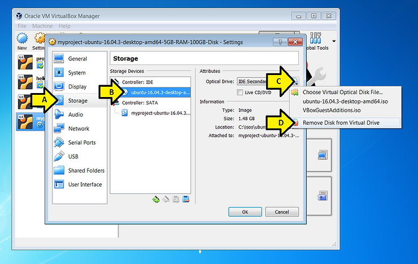Open the Network settings category
The image size is (418, 264).
coord(80,129)
